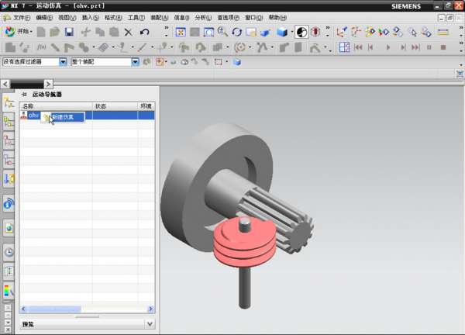Image resolution: width=465 pixels, height=335 pixels.
Task: Stop the motion animation
Action: 443,47
